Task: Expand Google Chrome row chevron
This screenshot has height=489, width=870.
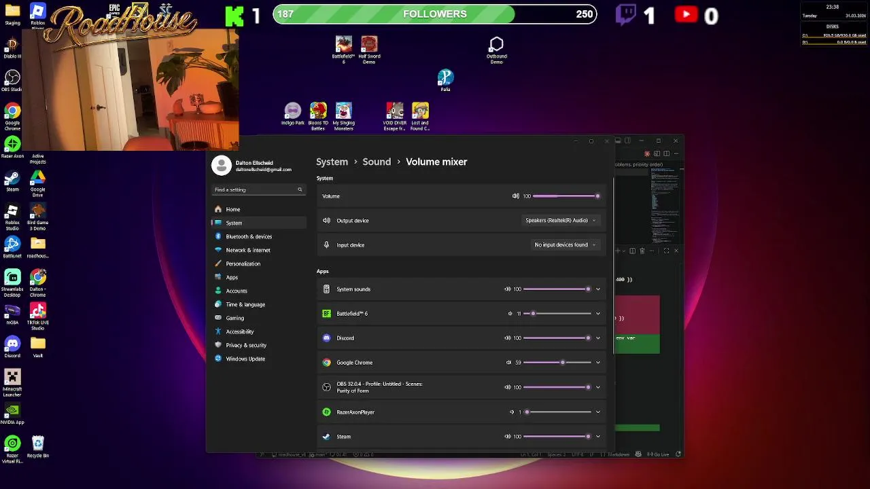Action: coord(598,363)
